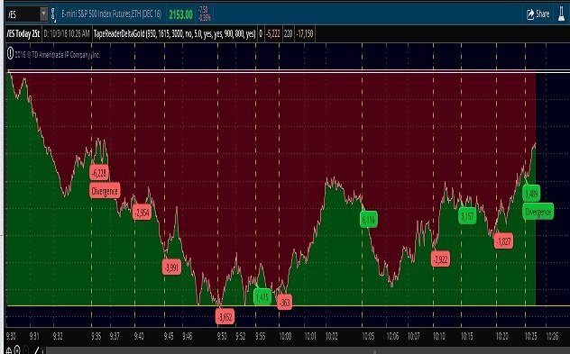
Task: Click the Share button
Action: (538, 14)
